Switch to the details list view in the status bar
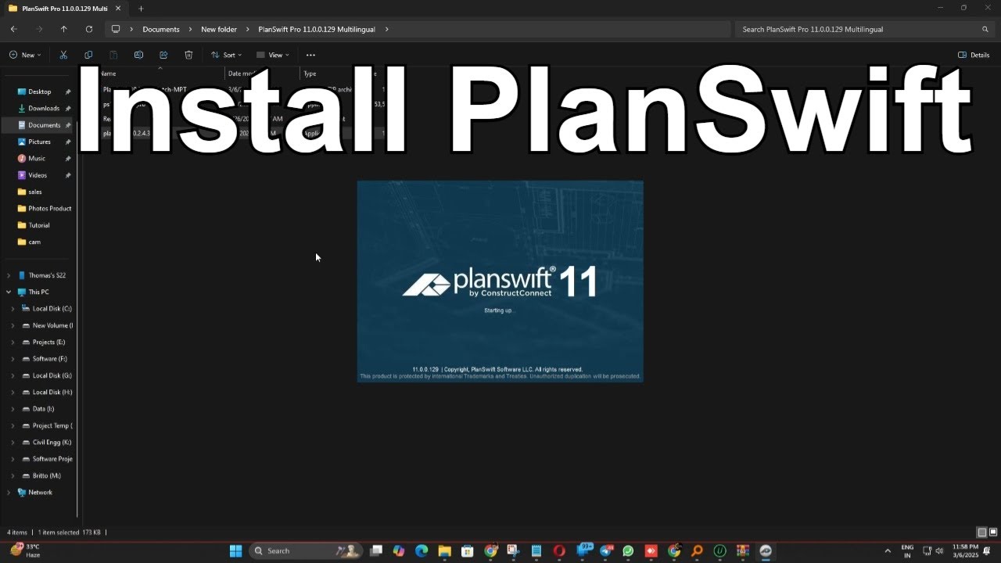The image size is (1001, 563). 982,533
